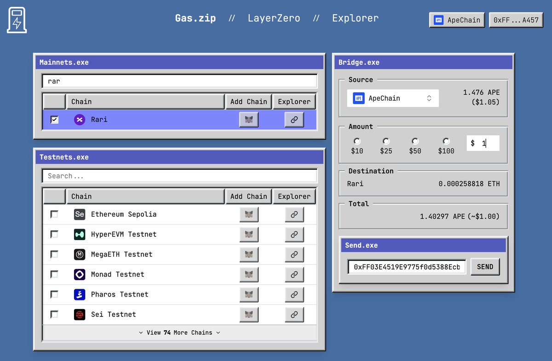Image resolution: width=552 pixels, height=361 pixels.
Task: Open MegaETH Testnet explorer link icon
Action: [294, 254]
